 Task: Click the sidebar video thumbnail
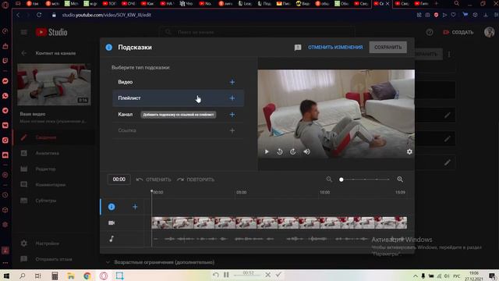point(54,84)
